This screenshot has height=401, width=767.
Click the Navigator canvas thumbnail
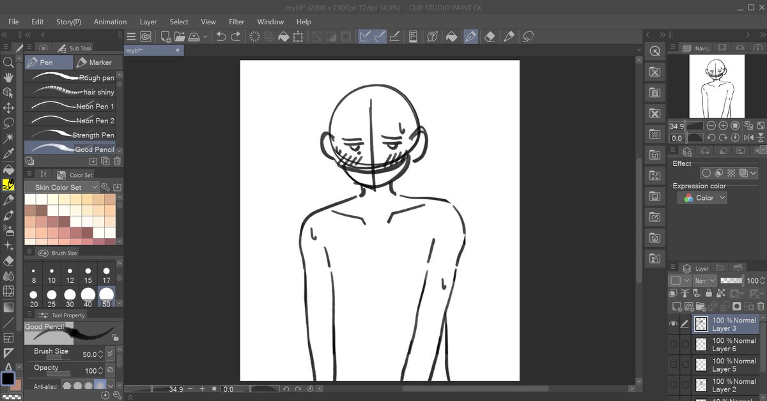click(x=717, y=86)
